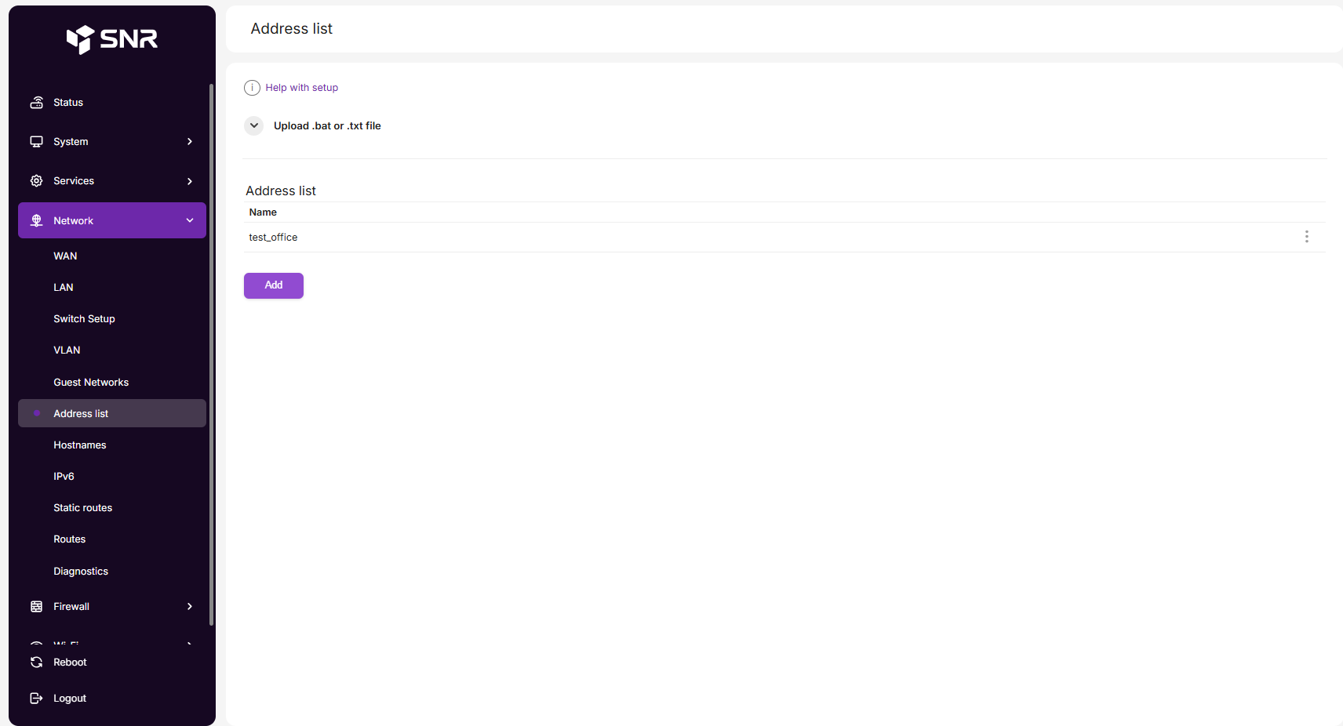The image size is (1343, 726).
Task: Click the sidebar vertical scrollbar
Action: tap(211, 353)
